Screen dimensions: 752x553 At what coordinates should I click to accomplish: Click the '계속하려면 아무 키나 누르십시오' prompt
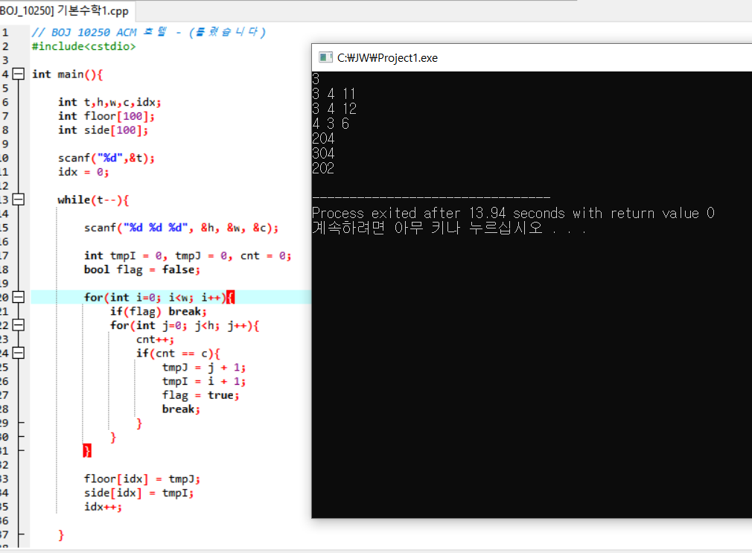449,228
